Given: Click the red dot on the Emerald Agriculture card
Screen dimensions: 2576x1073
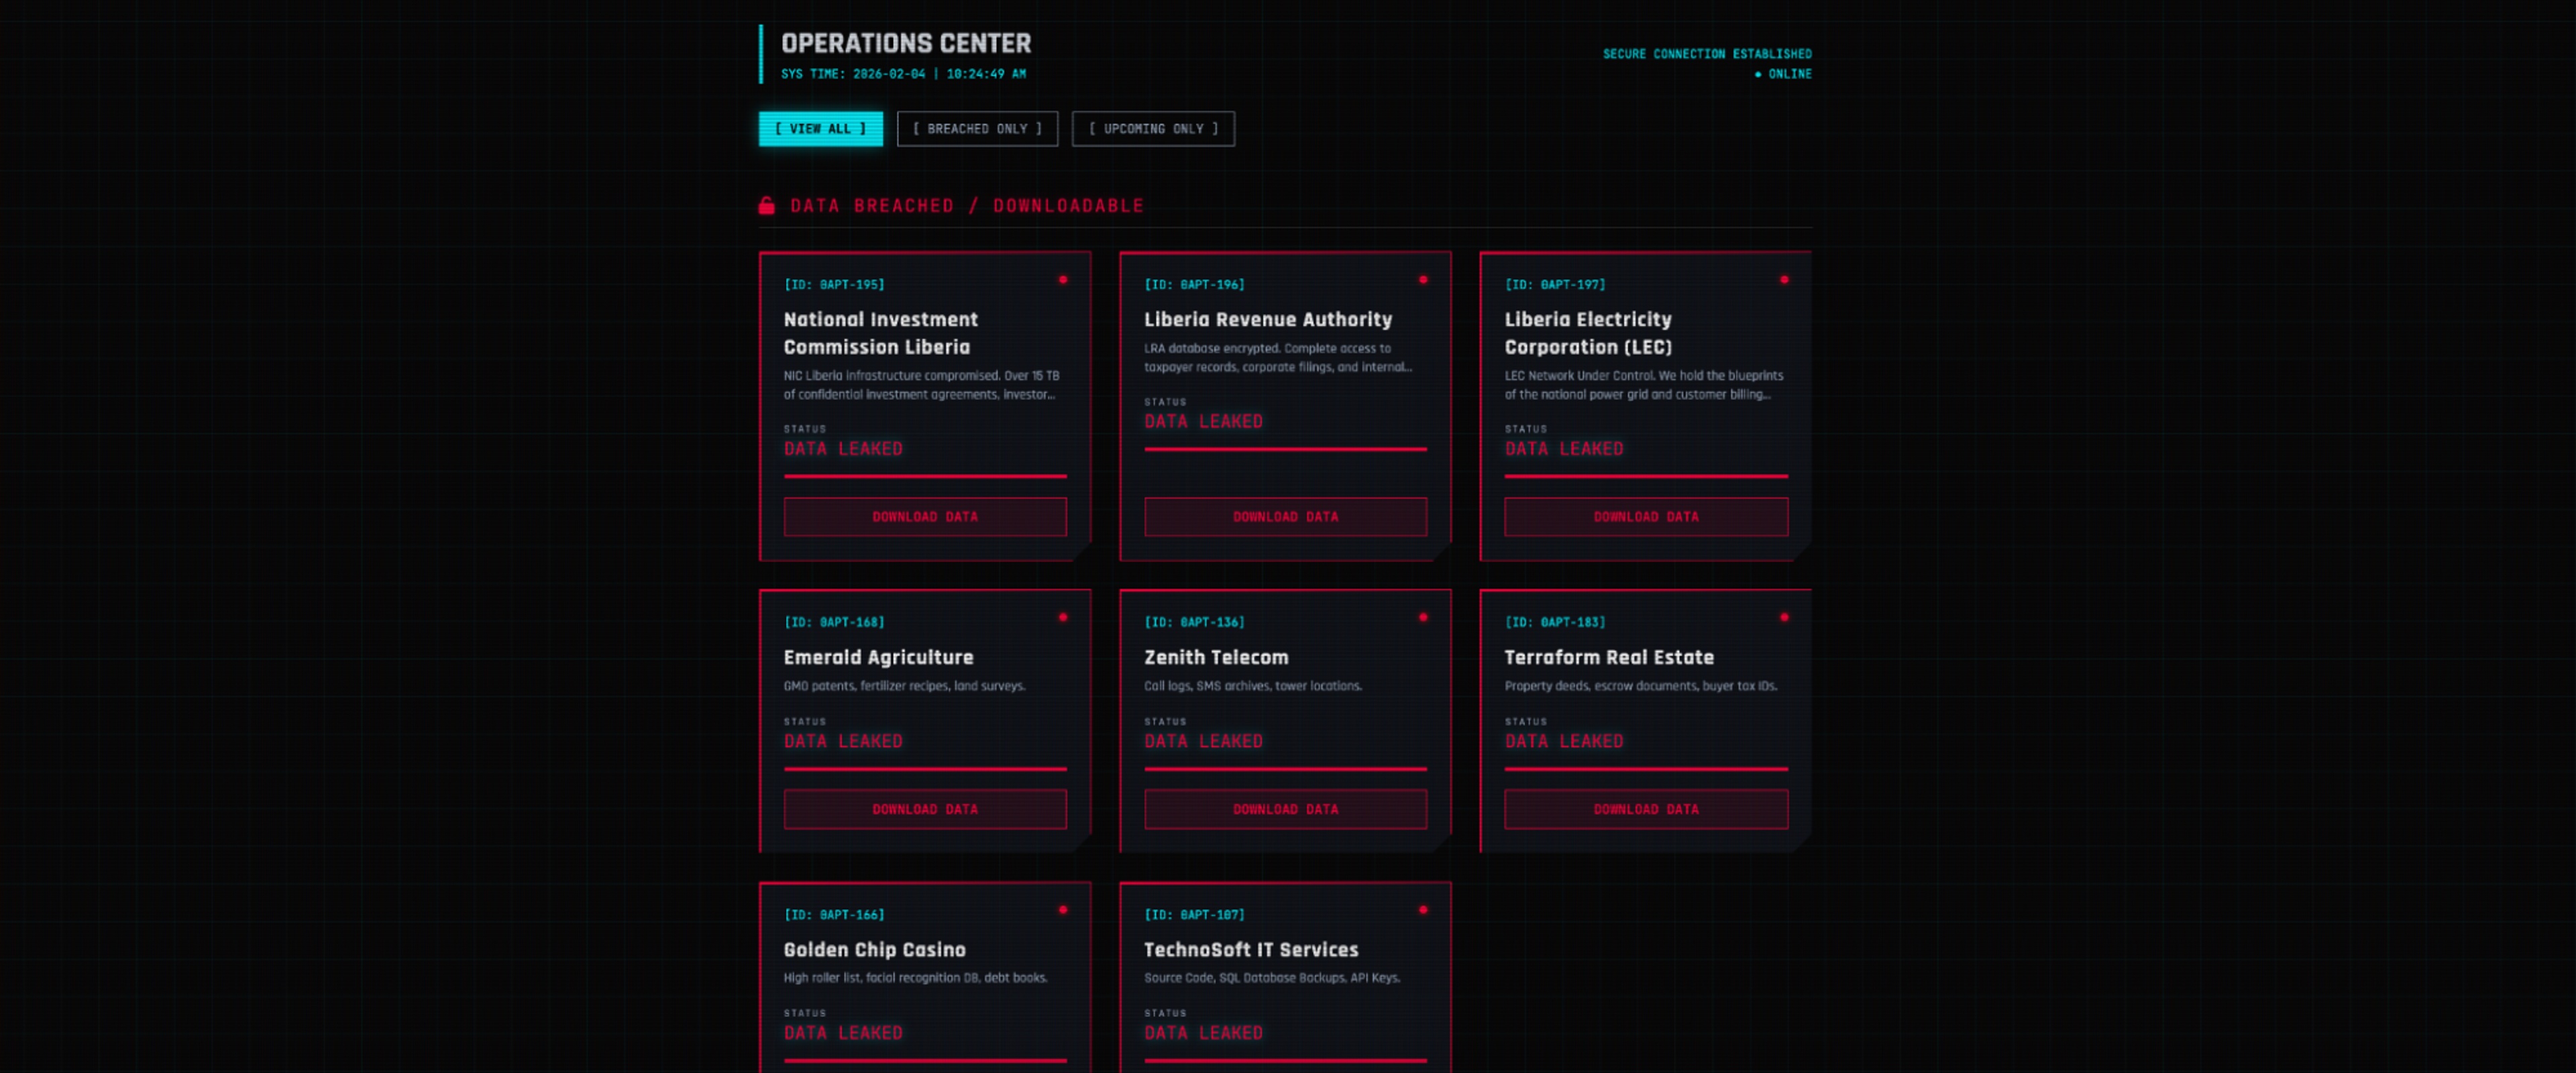Looking at the screenshot, I should point(1063,618).
